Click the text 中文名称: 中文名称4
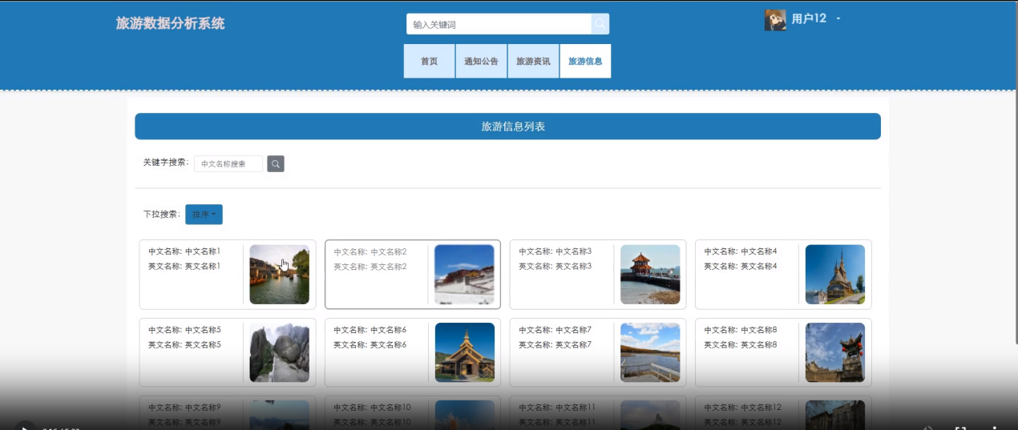The height and width of the screenshot is (430, 1018). click(x=741, y=251)
